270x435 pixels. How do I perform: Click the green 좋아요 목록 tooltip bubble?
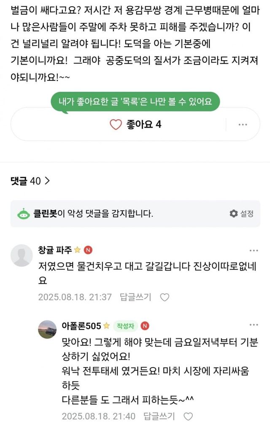135,101
